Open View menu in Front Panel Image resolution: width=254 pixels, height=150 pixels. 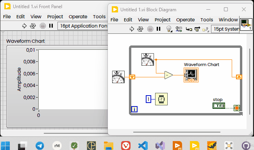[x=36, y=17]
